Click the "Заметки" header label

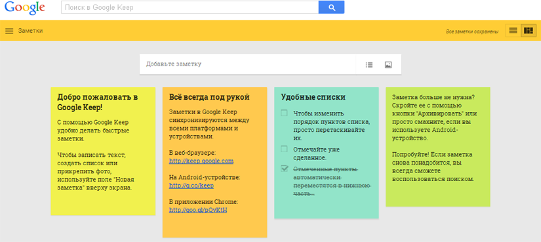pyautogui.click(x=30, y=31)
